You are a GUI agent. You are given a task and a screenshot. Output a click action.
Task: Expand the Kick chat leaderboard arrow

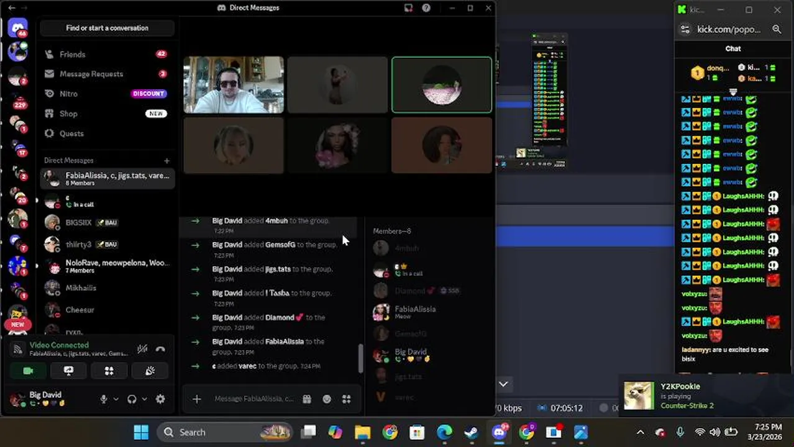tap(733, 92)
